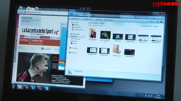Screen dimensions: 181x101
Task: Open the view options dropdown arrow
Action: [x=153, y=21]
